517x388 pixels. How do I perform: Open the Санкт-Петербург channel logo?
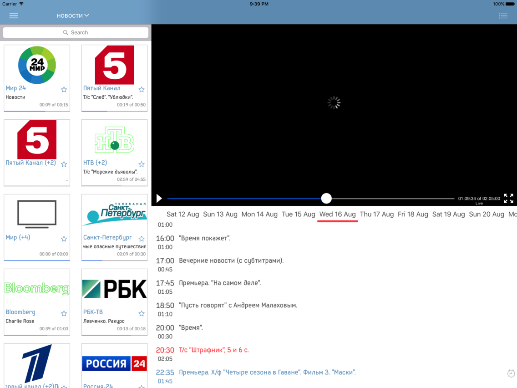[114, 214]
